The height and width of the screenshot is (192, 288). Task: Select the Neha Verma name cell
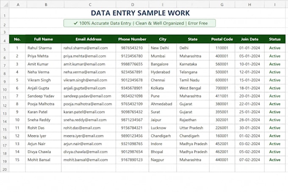point(43,72)
